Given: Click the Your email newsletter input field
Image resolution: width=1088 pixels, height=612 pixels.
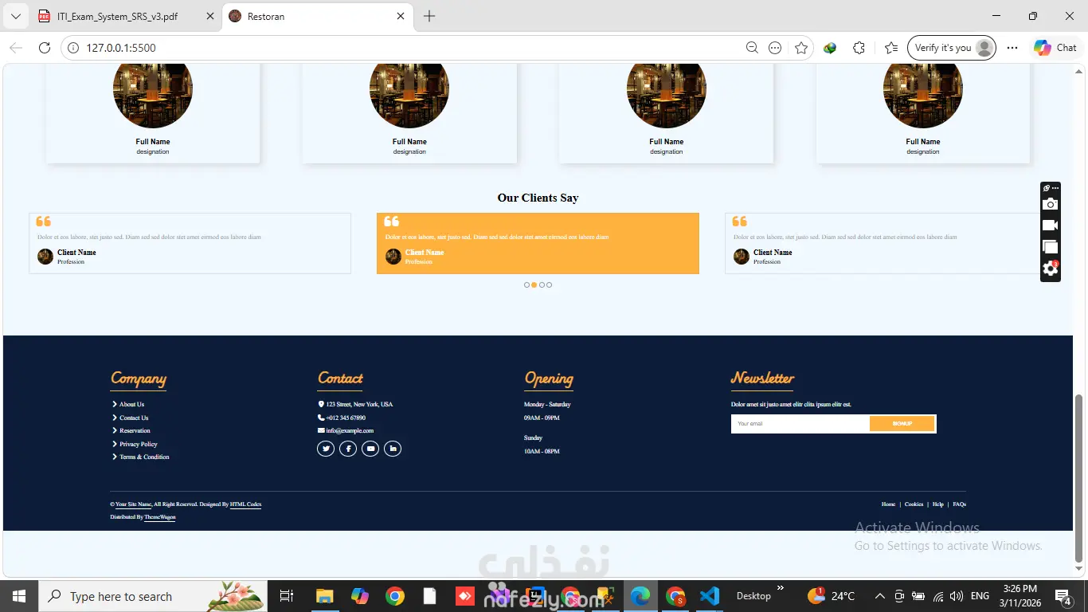Looking at the screenshot, I should (800, 424).
